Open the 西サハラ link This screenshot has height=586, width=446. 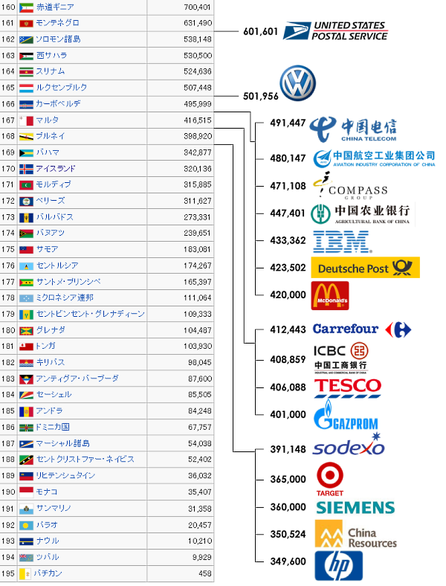pyautogui.click(x=51, y=56)
